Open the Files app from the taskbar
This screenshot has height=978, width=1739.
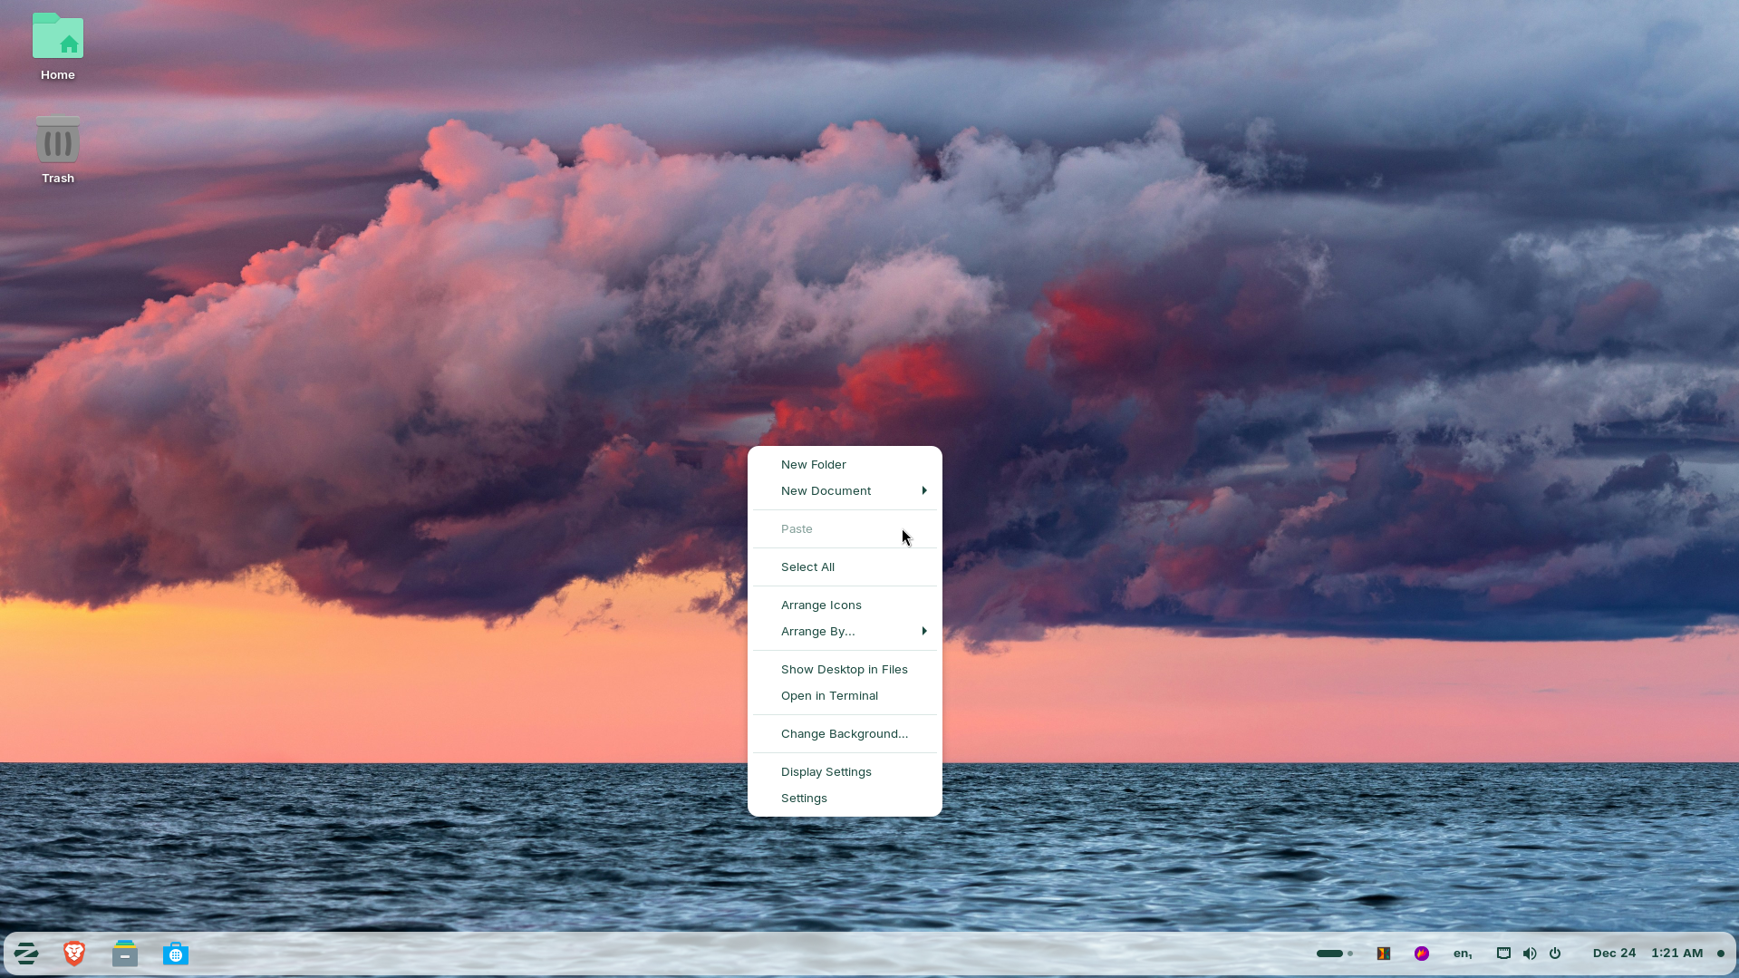pyautogui.click(x=124, y=953)
